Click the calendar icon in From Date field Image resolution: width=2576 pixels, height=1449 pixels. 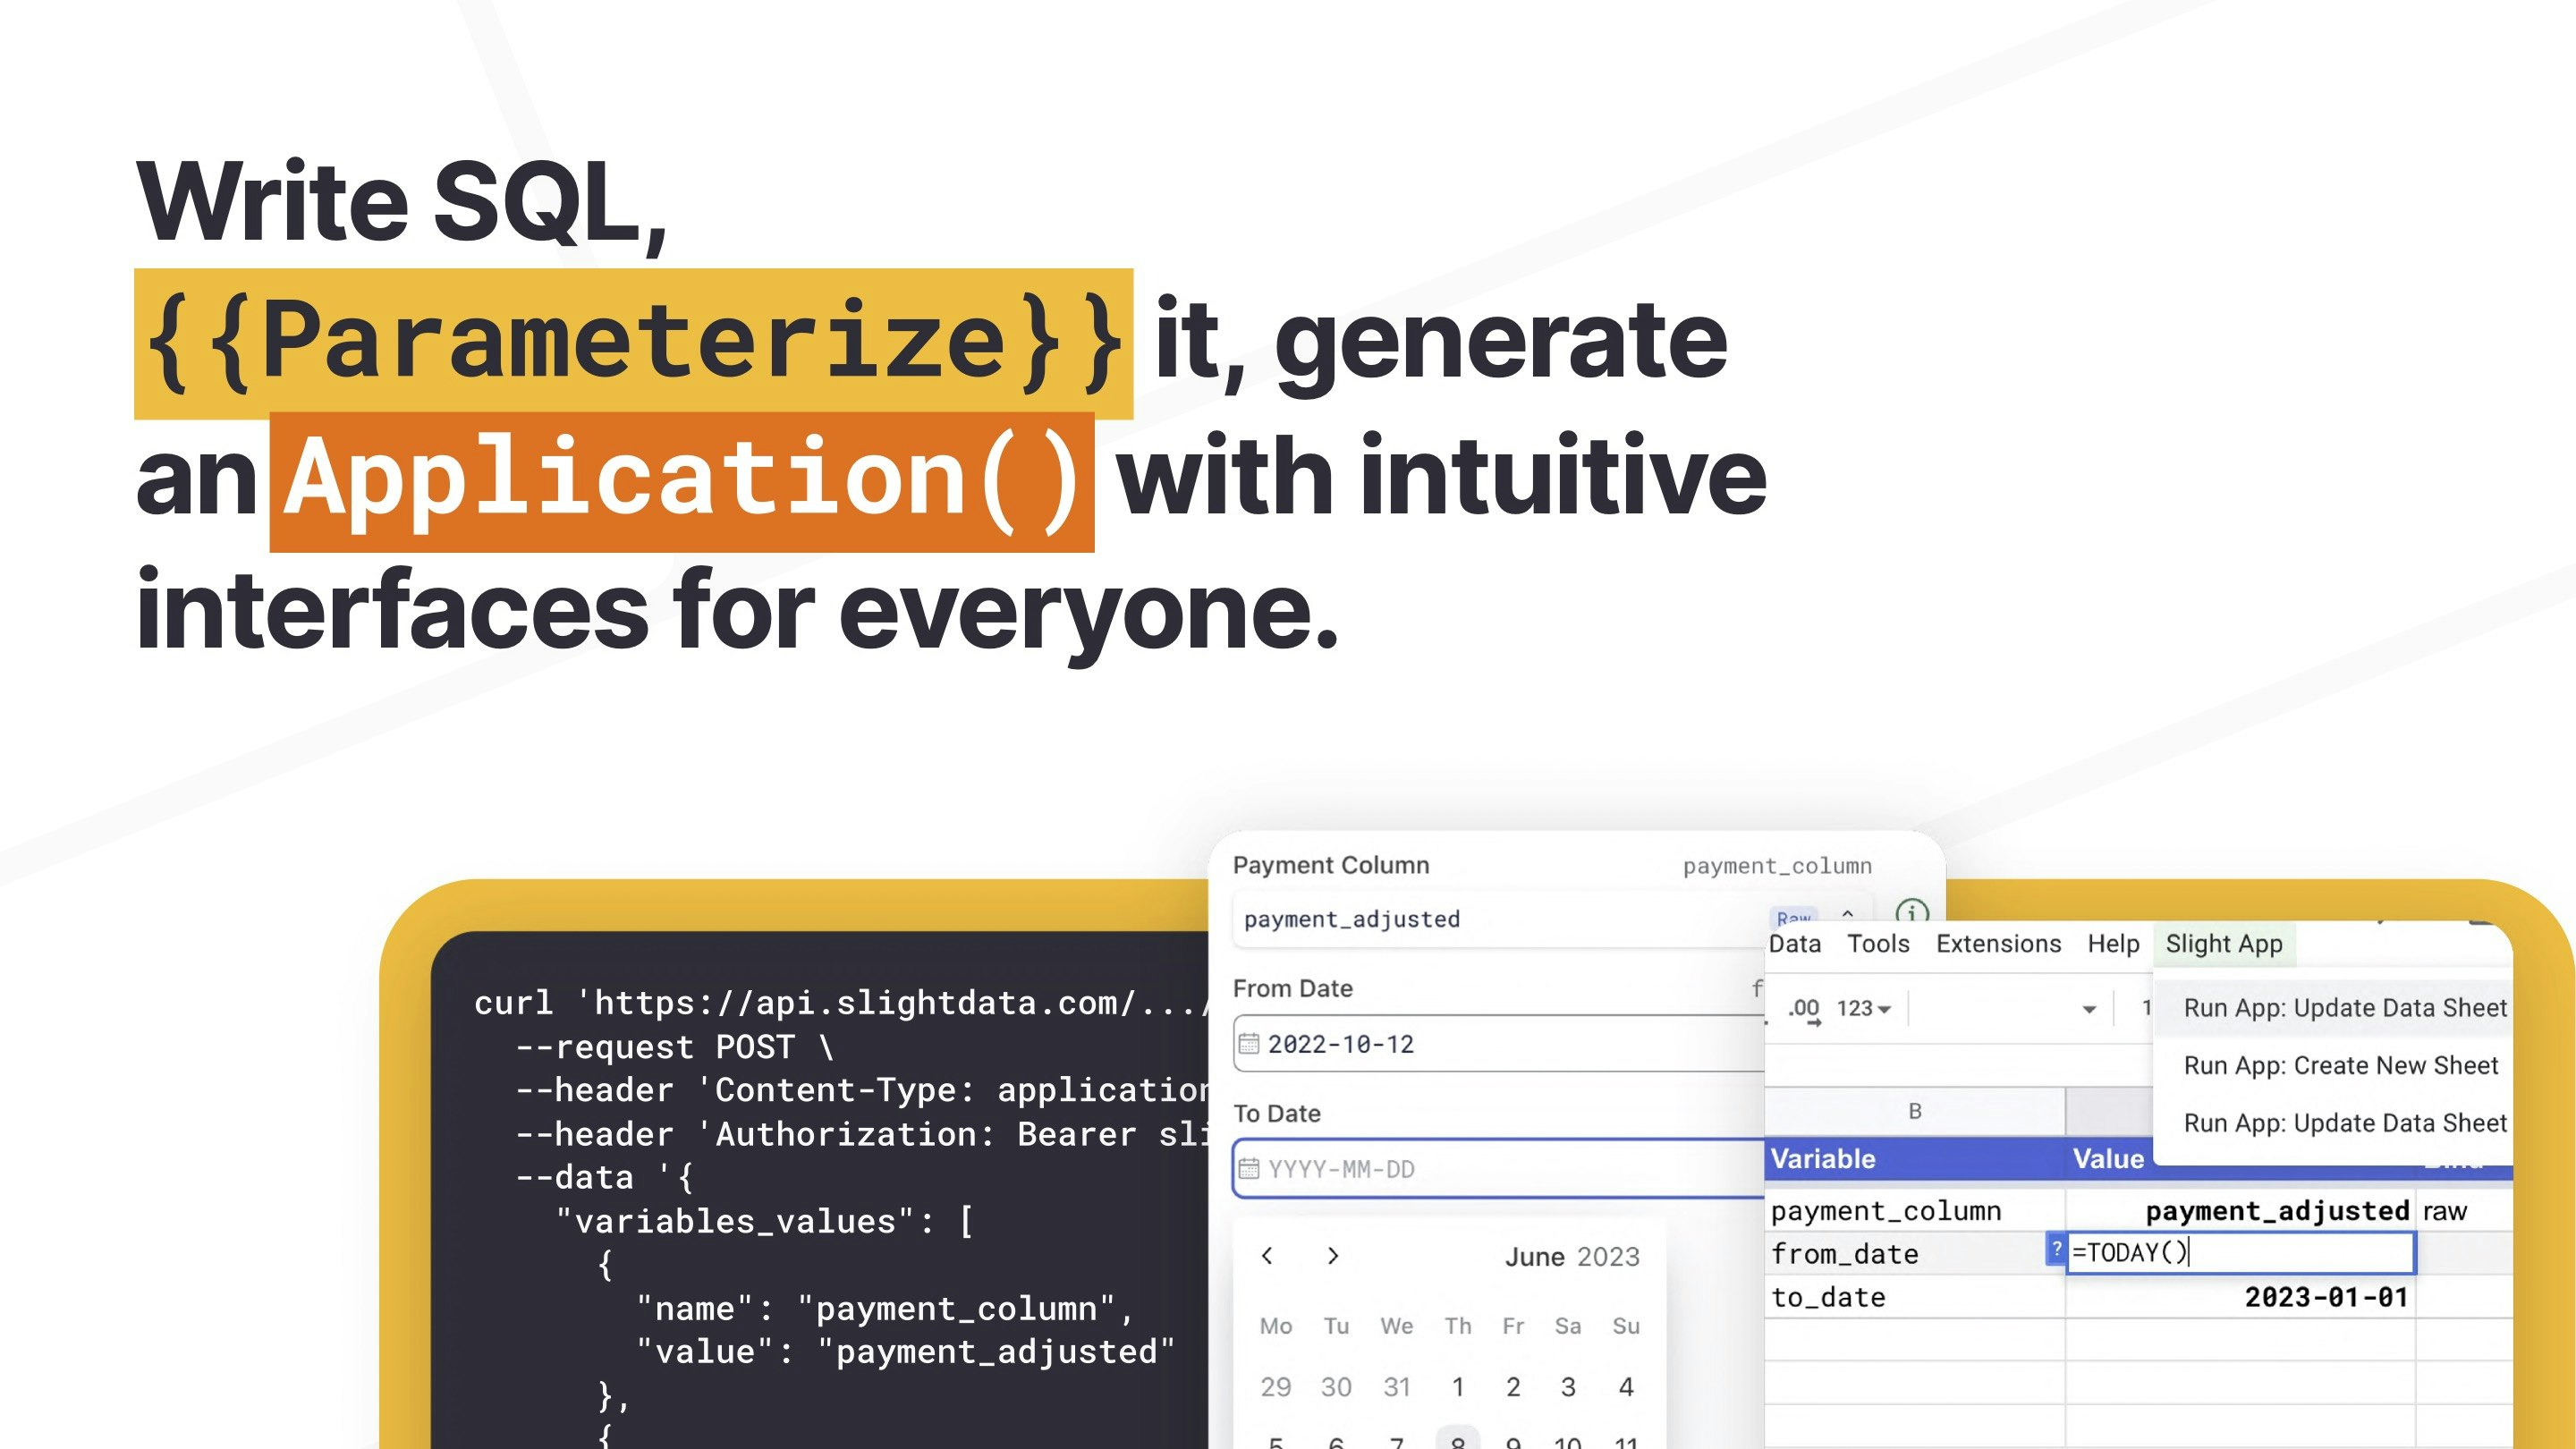(1248, 1044)
